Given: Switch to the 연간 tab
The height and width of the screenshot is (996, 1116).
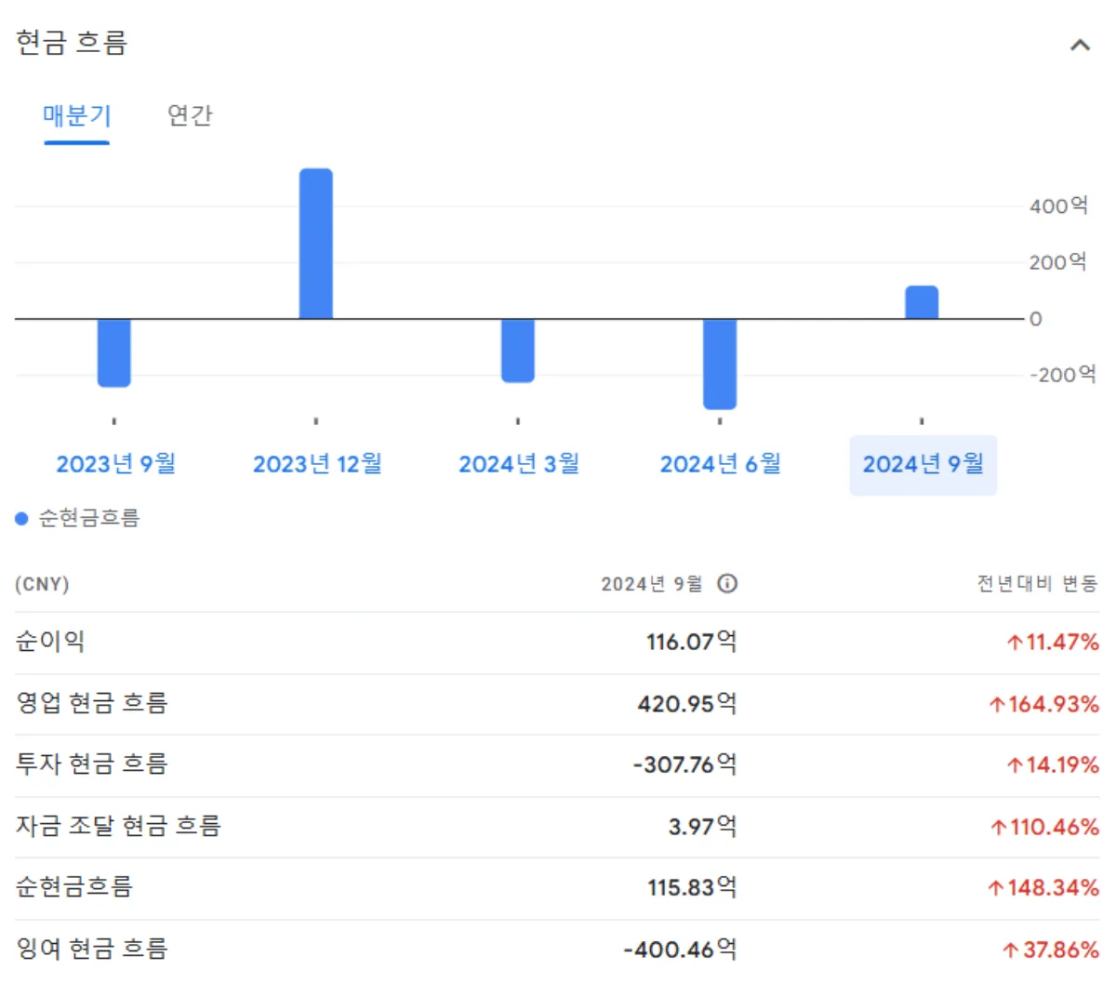Looking at the screenshot, I should pyautogui.click(x=190, y=115).
